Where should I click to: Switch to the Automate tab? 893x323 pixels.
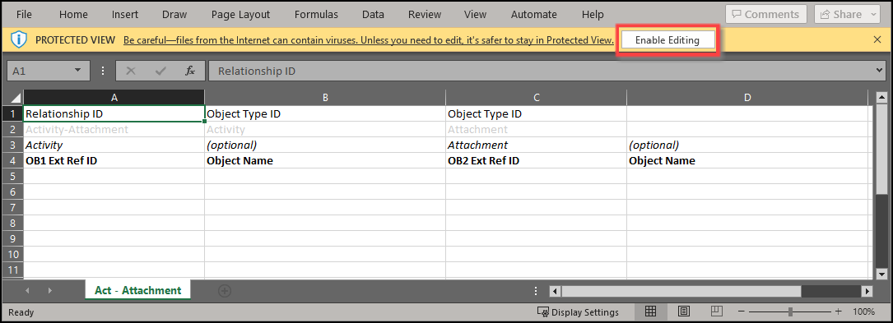pyautogui.click(x=533, y=15)
